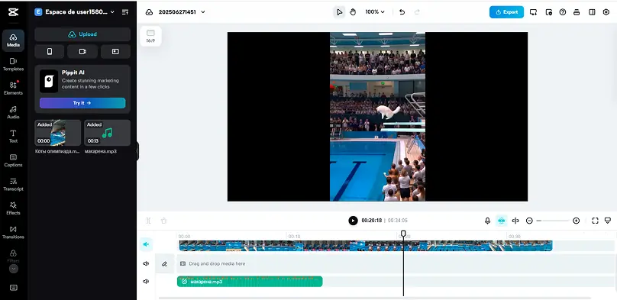617x300 pixels.
Task: Click the Pippit AI Try it button
Action: click(x=82, y=103)
